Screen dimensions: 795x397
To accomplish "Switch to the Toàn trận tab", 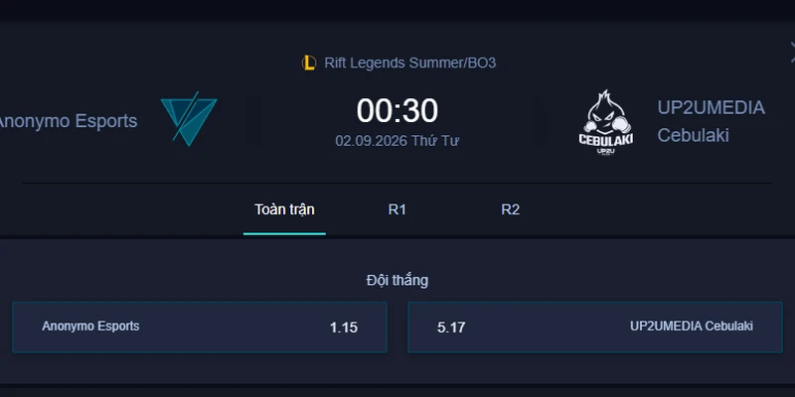I will tap(284, 209).
